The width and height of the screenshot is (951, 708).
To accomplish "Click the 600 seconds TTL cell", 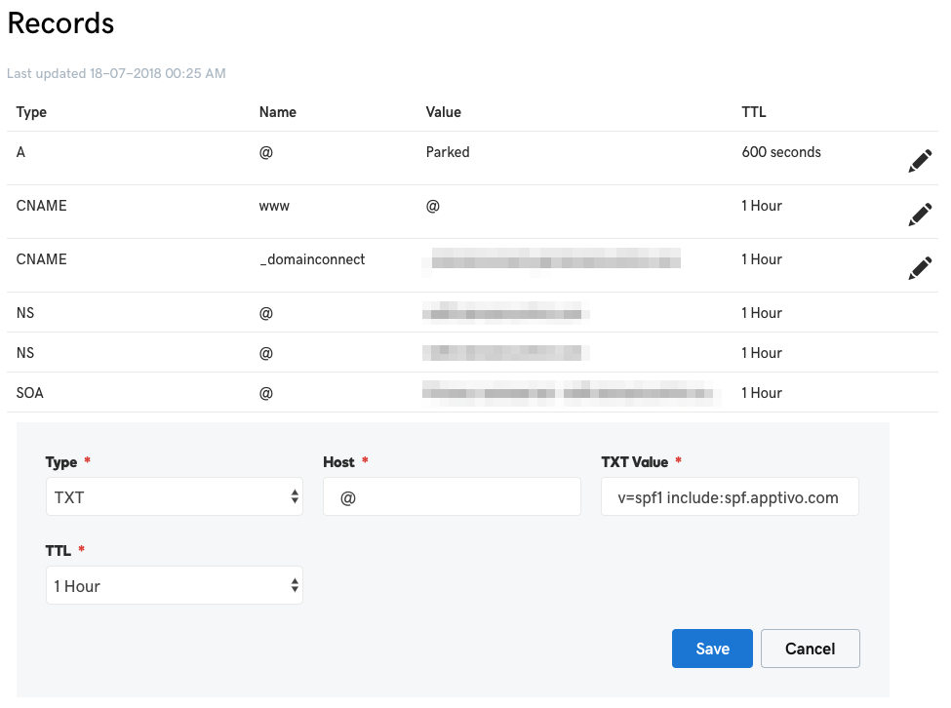I will pos(780,152).
